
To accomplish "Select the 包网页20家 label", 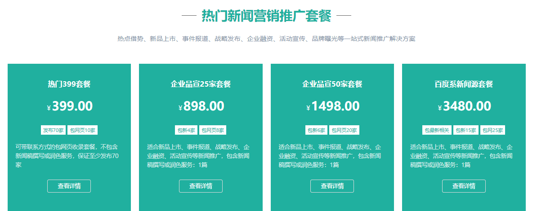I will [344, 130].
